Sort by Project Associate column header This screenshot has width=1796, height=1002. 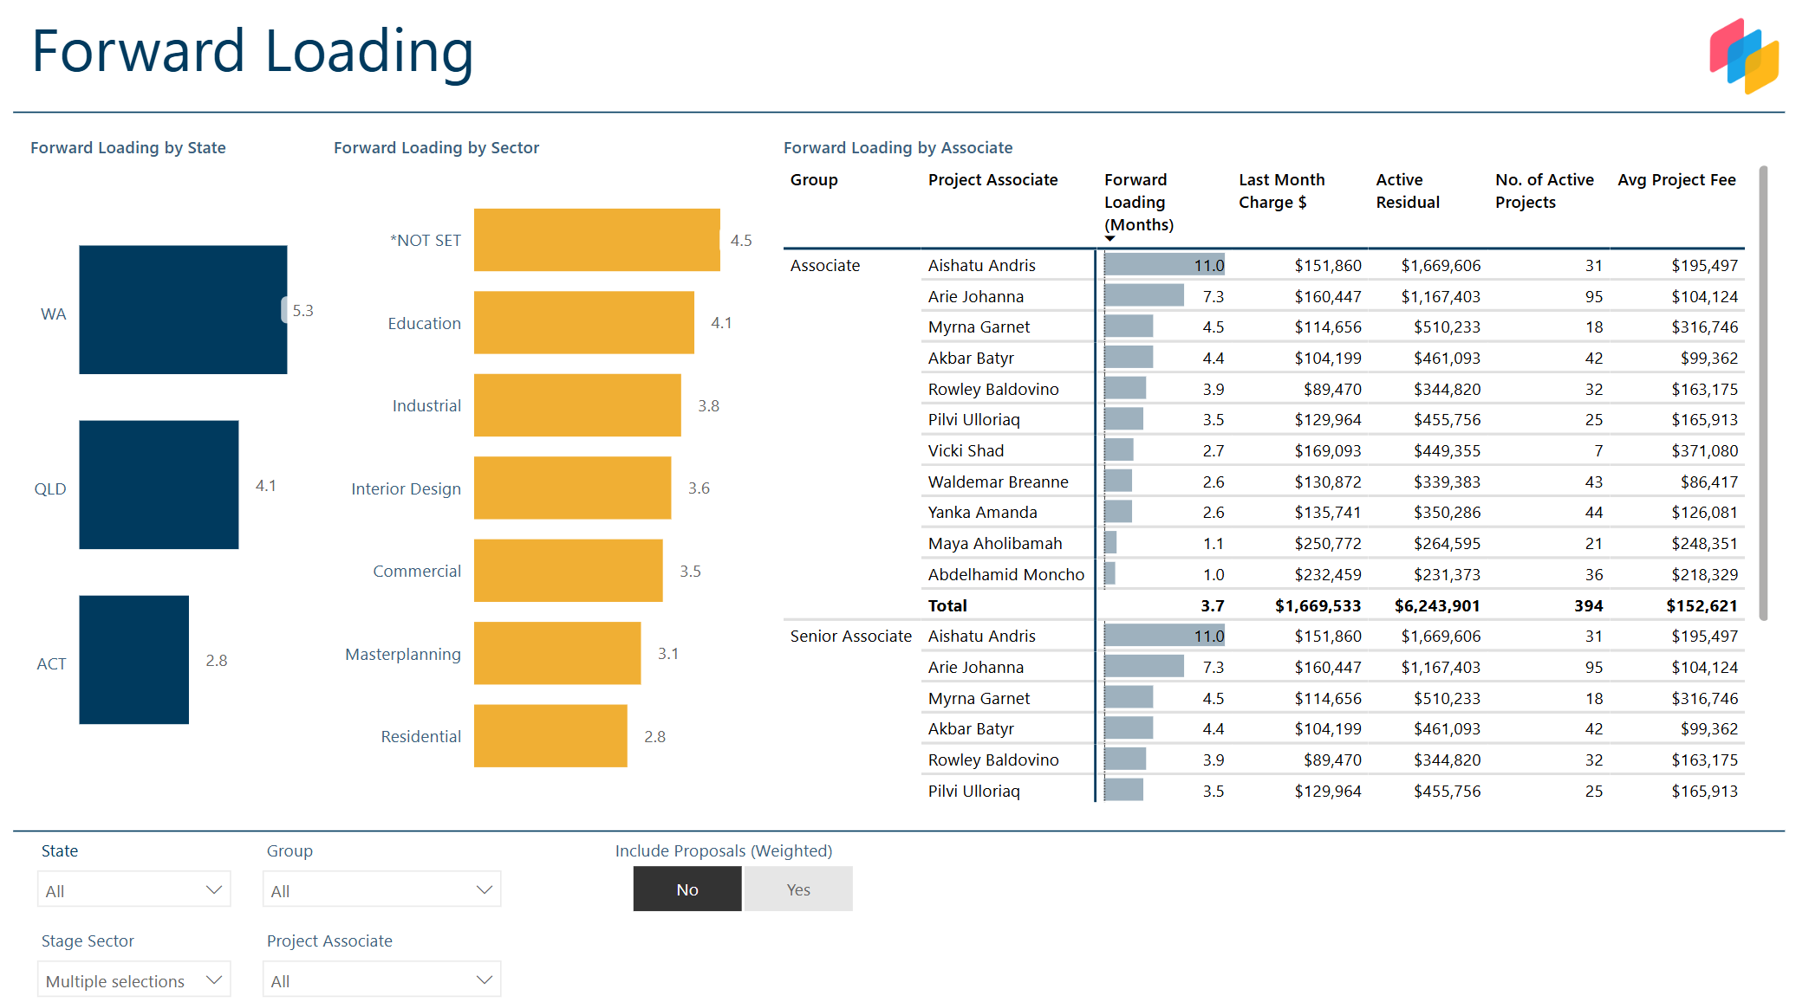click(992, 180)
